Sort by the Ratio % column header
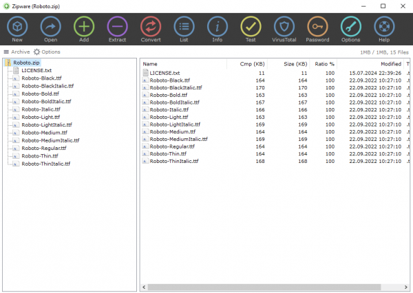This screenshot has width=413, height=293. click(x=324, y=64)
